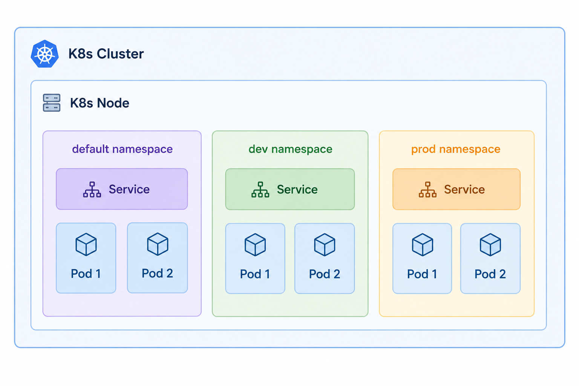Click the cube icon of default namespace Pod 2
This screenshot has height=386, width=579.
[x=158, y=244]
